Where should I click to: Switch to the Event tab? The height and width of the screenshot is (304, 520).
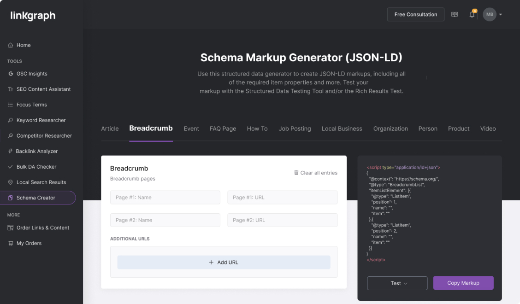[191, 129]
